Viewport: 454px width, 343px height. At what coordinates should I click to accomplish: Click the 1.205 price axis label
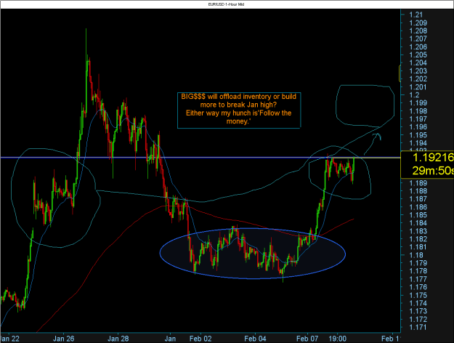pyautogui.click(x=418, y=55)
